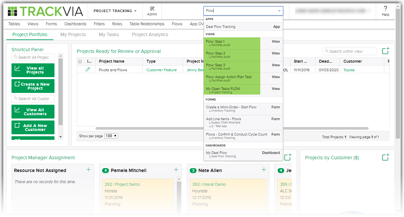
Task: Select Flow: Step 1 view result
Action: [x=243, y=43]
